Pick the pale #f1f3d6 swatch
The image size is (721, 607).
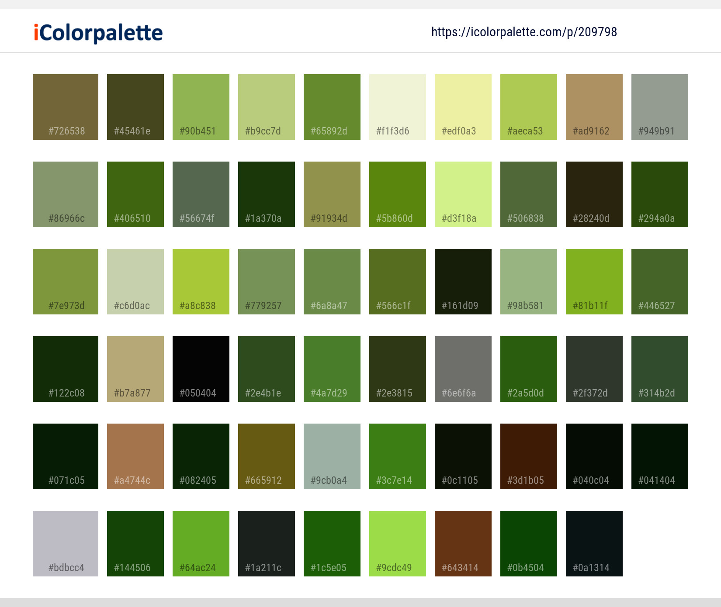coord(398,107)
